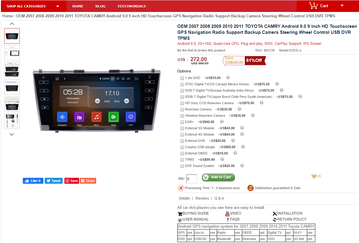Click the BUYING GUIDE cart icon
The width and height of the screenshot is (359, 243).
point(180,214)
